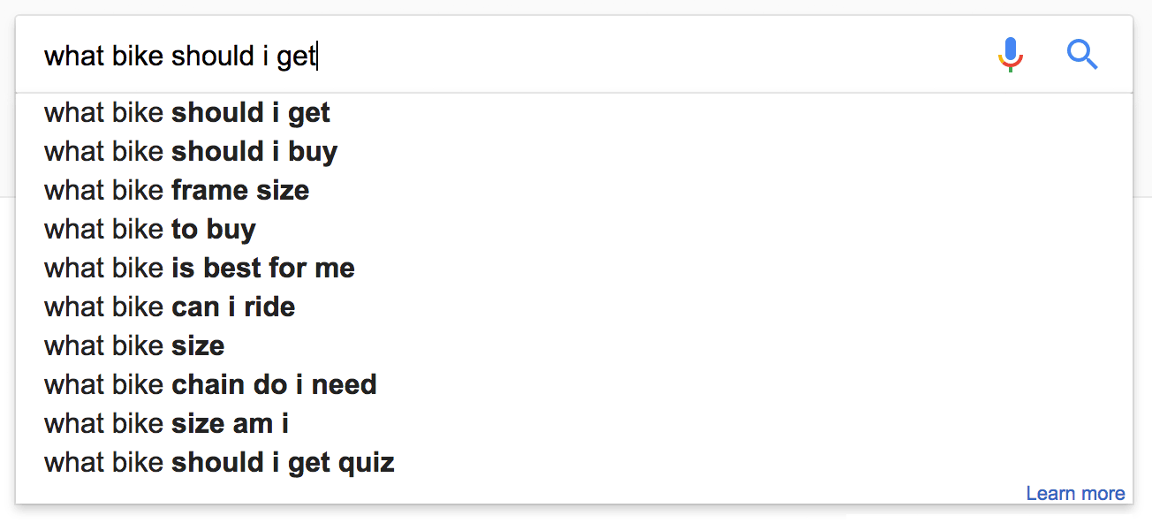The width and height of the screenshot is (1152, 523).
Task: Select "what bike to buy" from suggestions
Action: click(x=150, y=230)
